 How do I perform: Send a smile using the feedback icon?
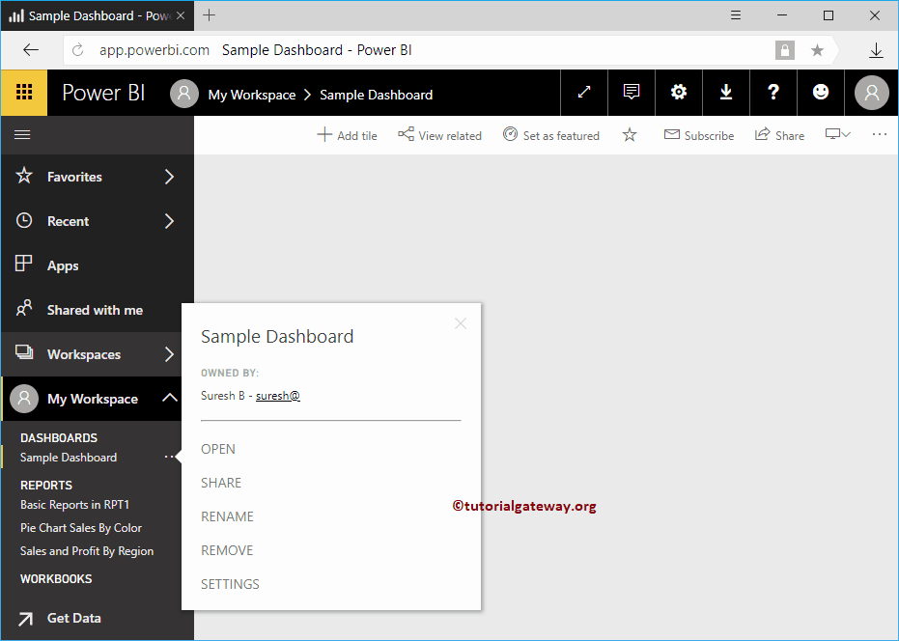tap(820, 92)
